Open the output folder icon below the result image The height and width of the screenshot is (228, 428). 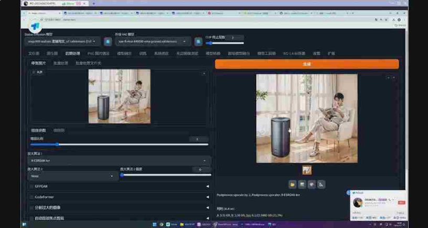[293, 184]
